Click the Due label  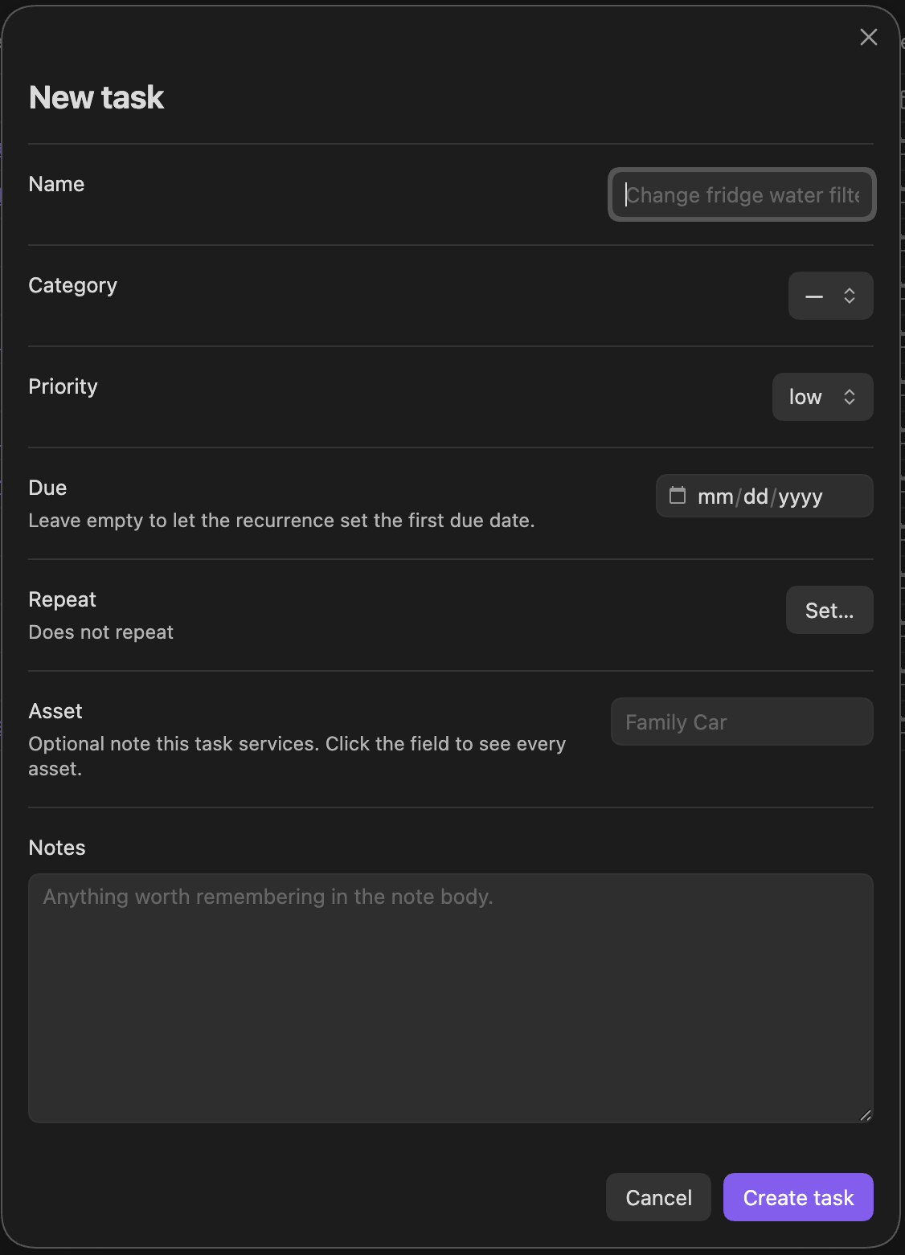coord(47,488)
